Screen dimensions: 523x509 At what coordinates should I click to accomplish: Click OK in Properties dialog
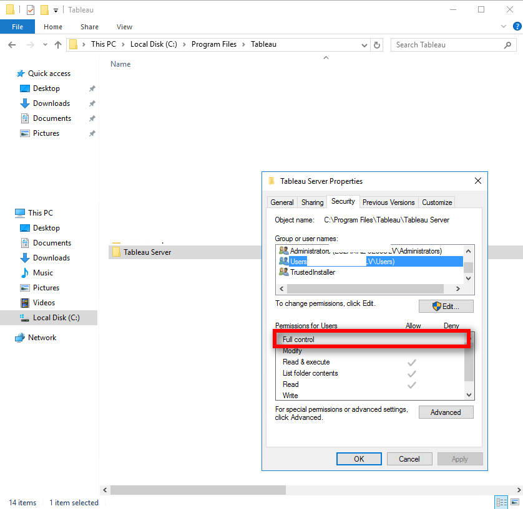(359, 459)
